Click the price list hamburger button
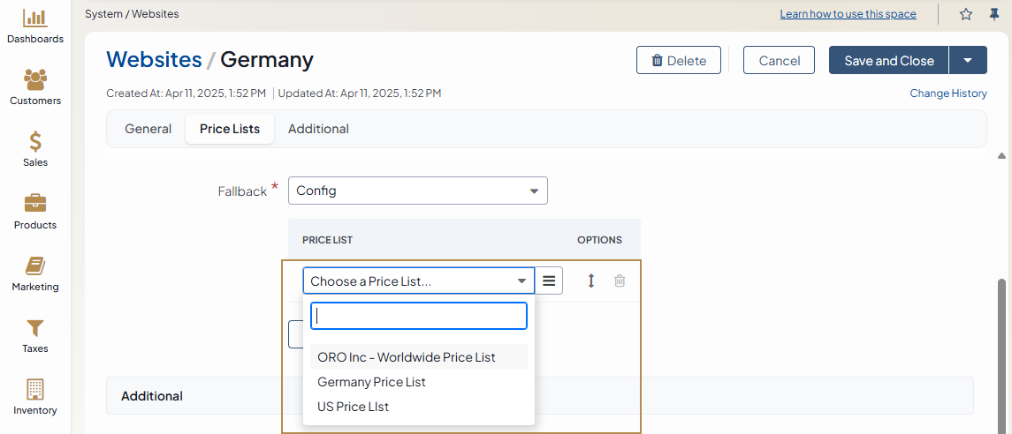The height and width of the screenshot is (434, 1012). pyautogui.click(x=549, y=281)
